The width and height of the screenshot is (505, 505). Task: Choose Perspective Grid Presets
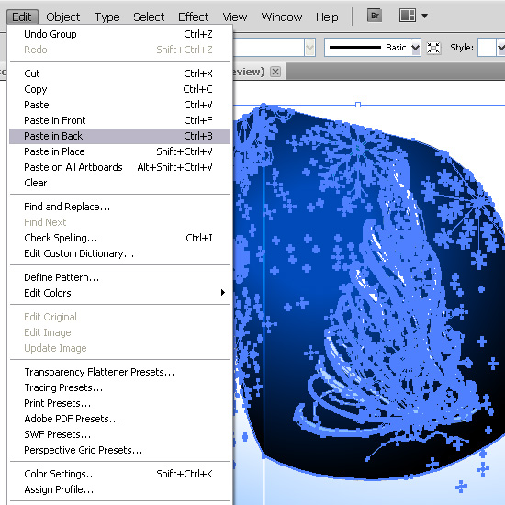(x=119, y=450)
